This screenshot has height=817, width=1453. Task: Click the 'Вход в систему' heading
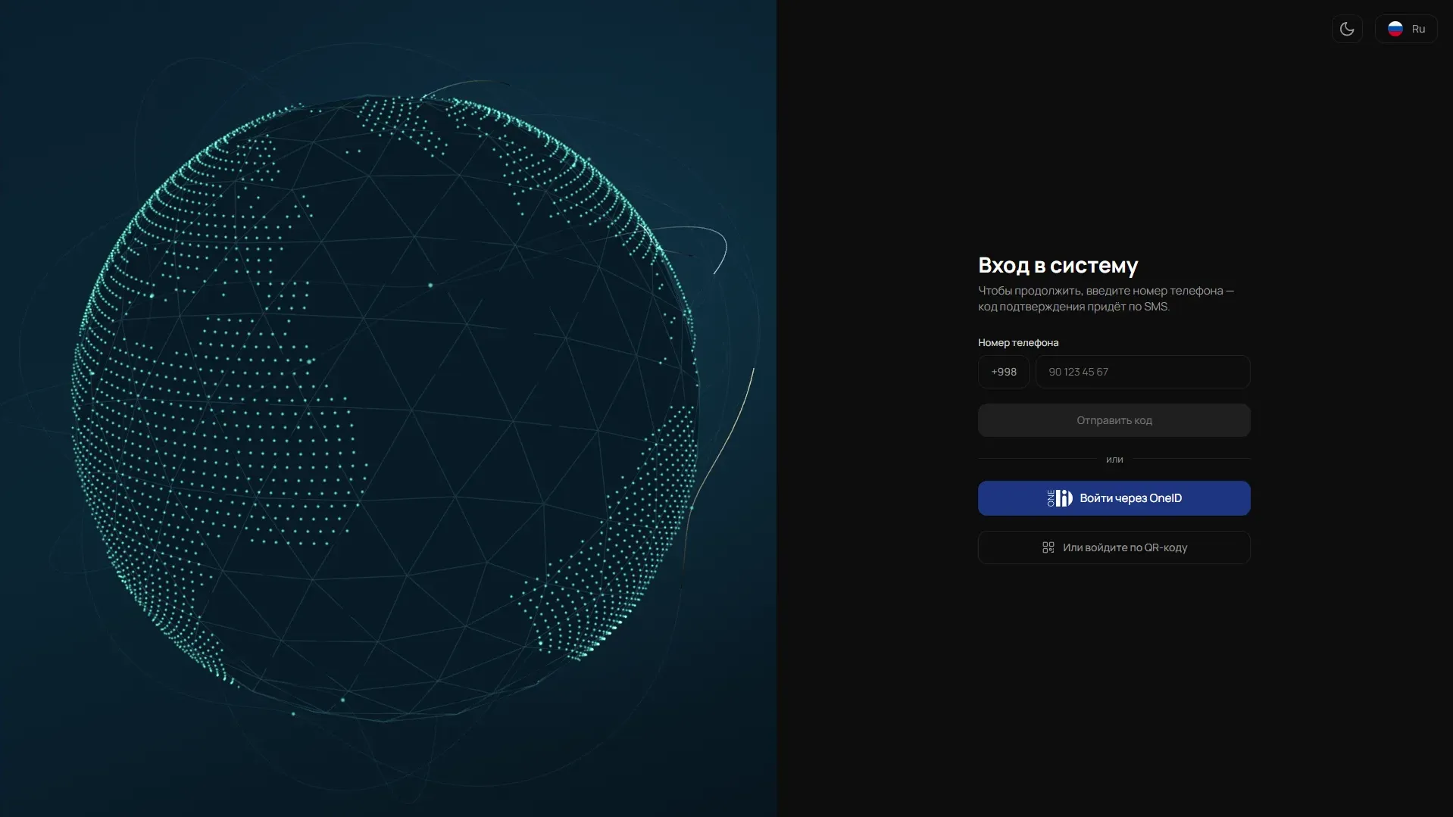(x=1058, y=265)
